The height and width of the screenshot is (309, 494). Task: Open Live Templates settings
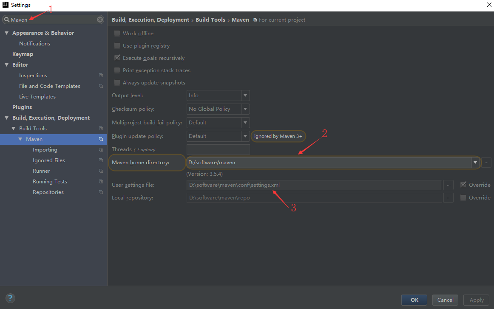(x=37, y=97)
